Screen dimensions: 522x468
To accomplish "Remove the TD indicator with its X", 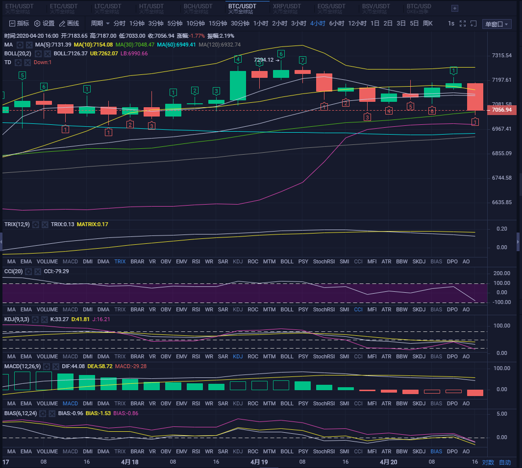I will coord(27,62).
